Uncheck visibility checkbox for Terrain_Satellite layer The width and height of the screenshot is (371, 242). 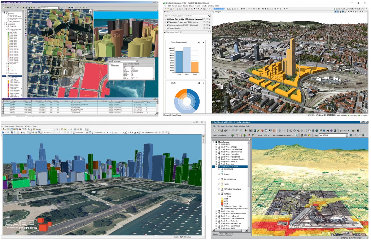[209, 28]
